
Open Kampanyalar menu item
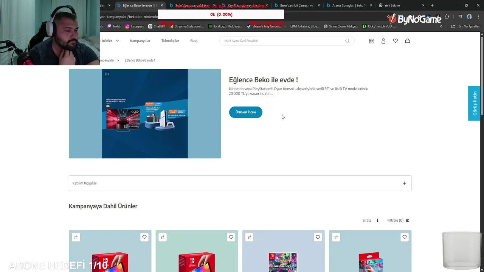[x=140, y=41]
